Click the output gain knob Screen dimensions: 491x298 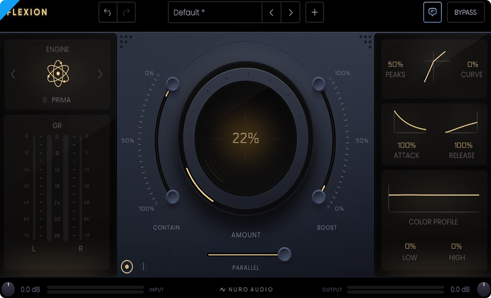coord(484,289)
